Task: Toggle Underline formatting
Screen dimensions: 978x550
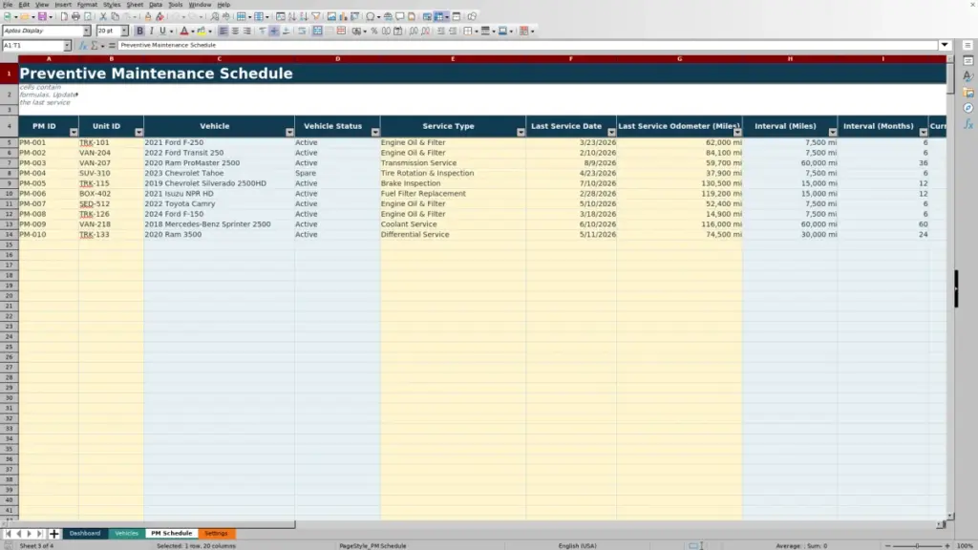Action: [162, 32]
